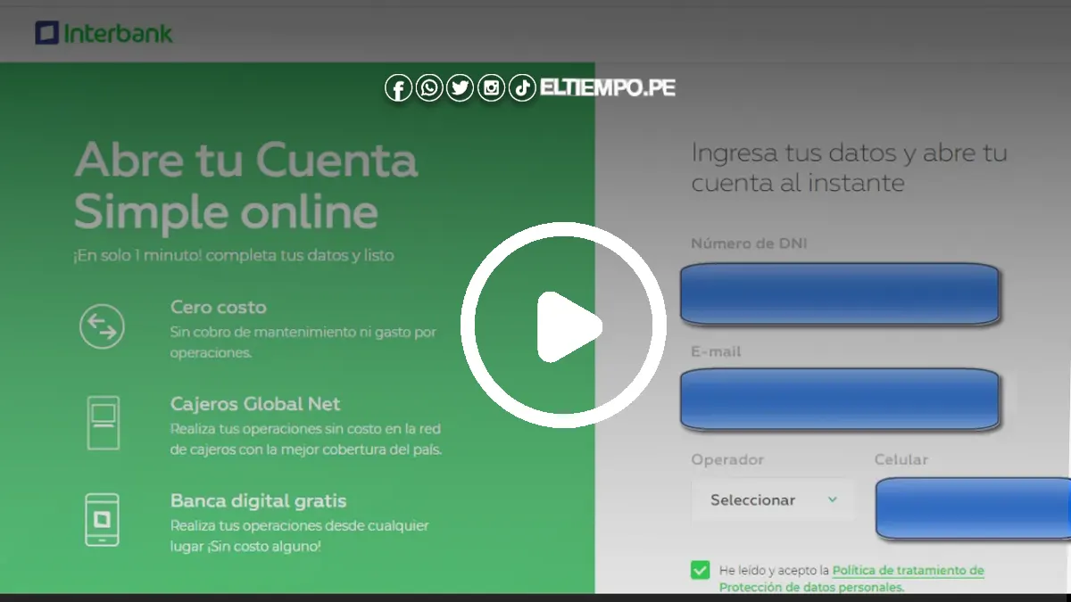Open the Política de tratamiento de Protección link

907,570
